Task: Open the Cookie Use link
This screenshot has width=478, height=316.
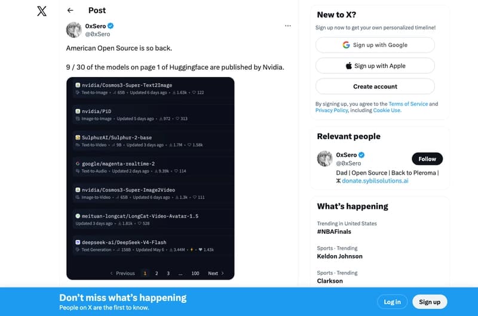Action: tap(387, 110)
